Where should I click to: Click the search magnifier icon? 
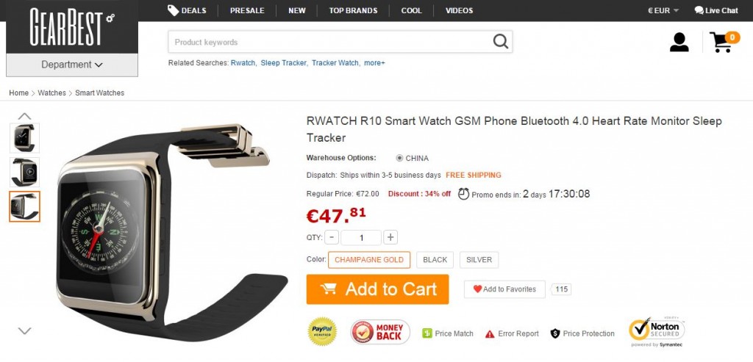pos(500,42)
